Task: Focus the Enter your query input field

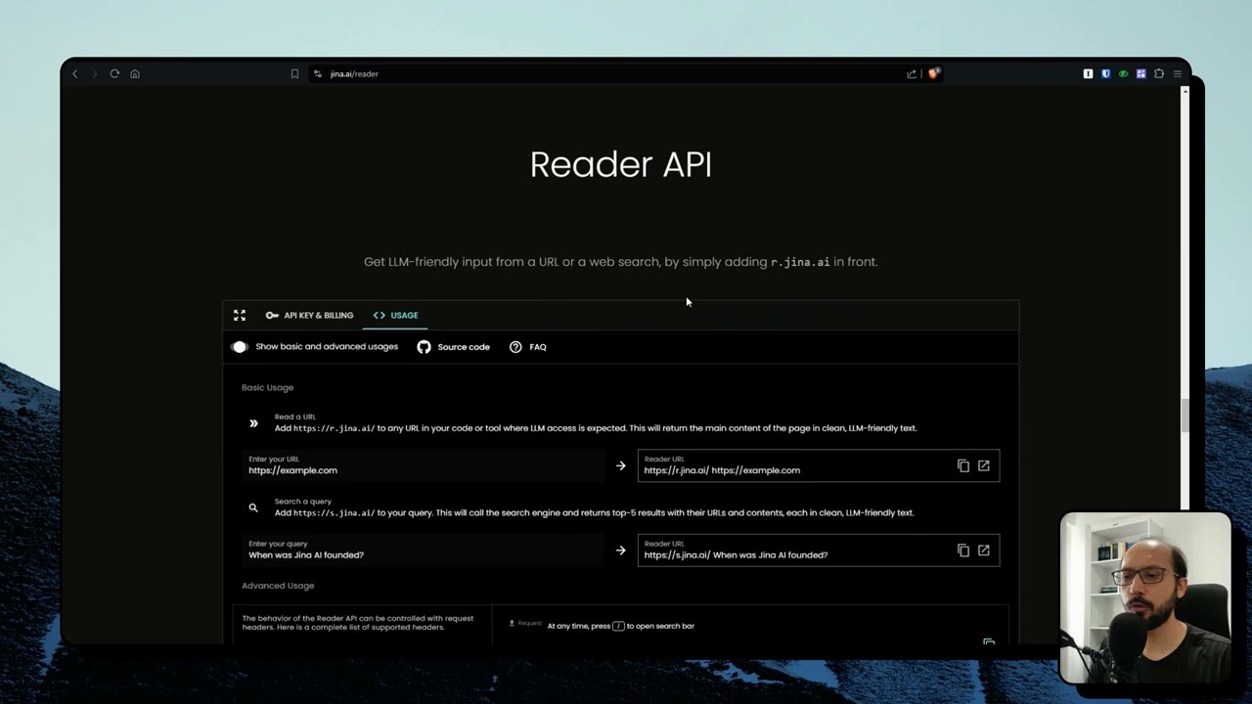Action: point(423,550)
